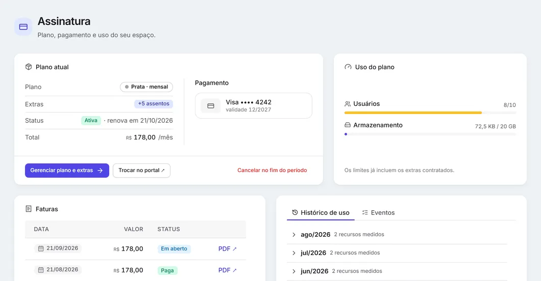Click the Armazenamento drive icon
Screen dimensions: 541x281
[348, 125]
